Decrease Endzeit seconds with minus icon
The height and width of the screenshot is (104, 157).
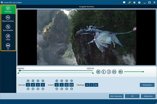click(66, 89)
